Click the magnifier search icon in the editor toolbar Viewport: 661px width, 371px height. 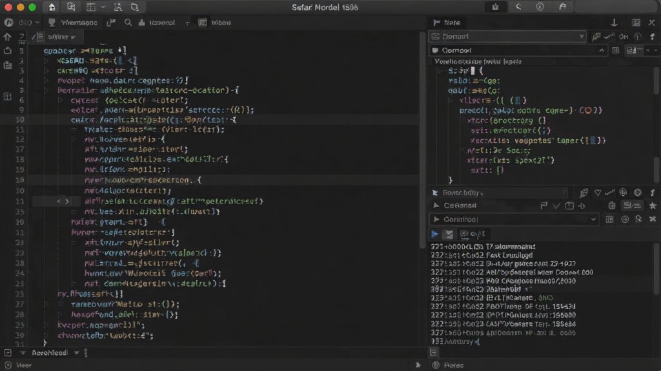[x=128, y=23]
